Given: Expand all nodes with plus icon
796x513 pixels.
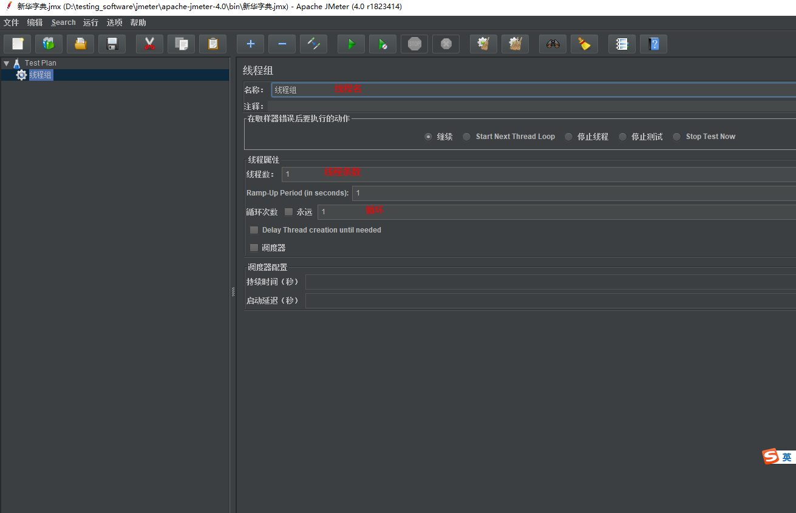Looking at the screenshot, I should coord(251,44).
